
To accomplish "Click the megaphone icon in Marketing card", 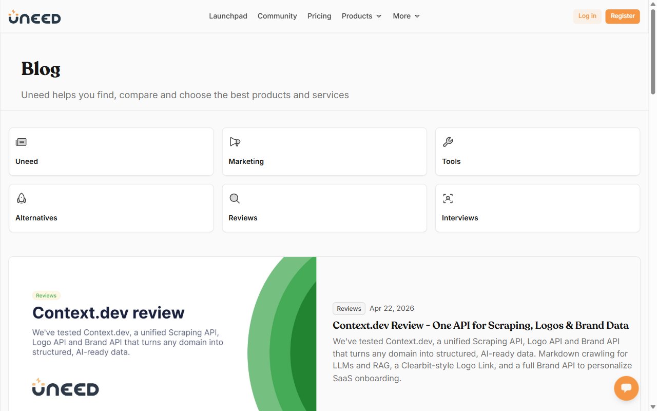I will pos(235,142).
